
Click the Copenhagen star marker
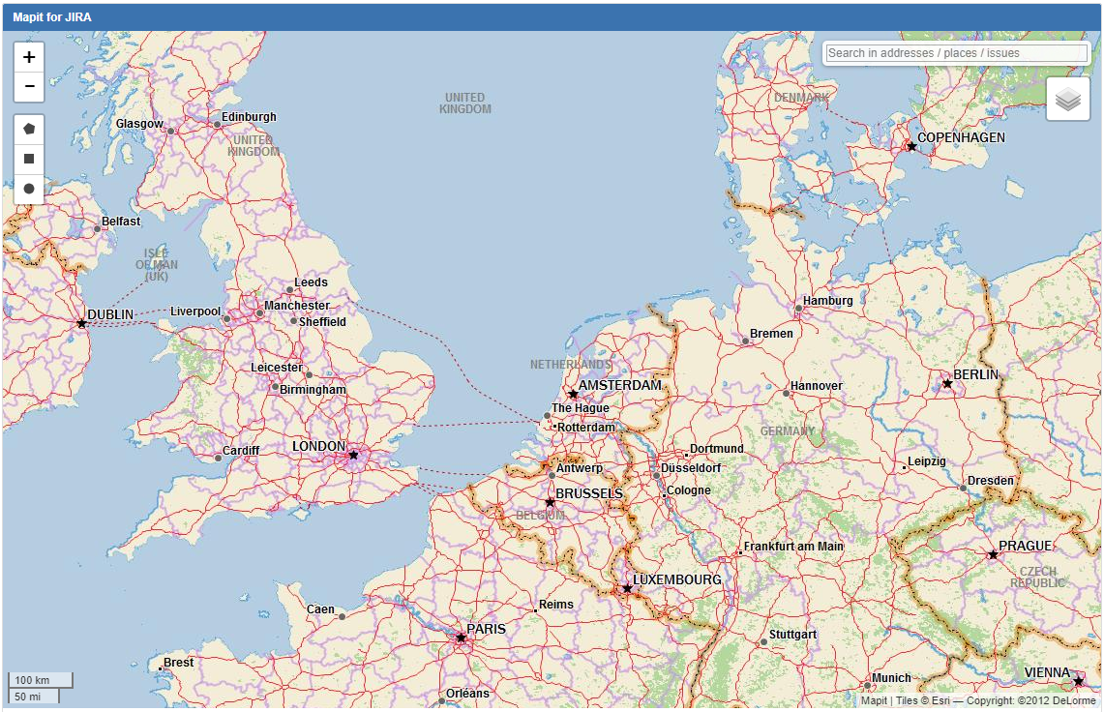(910, 146)
